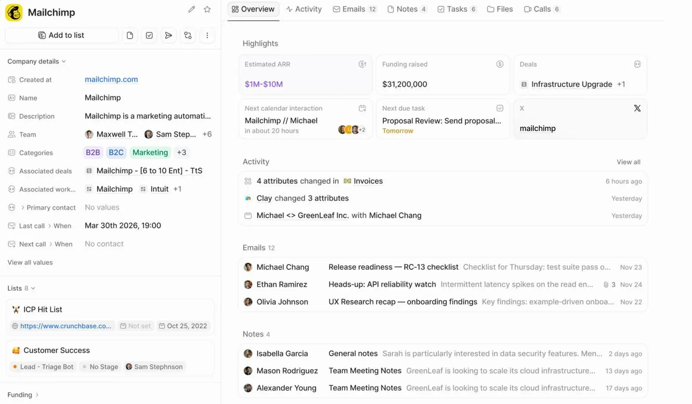Screen dimensions: 692x404
Task: Expand the Primary contact chevron
Action: [x=22, y=208]
